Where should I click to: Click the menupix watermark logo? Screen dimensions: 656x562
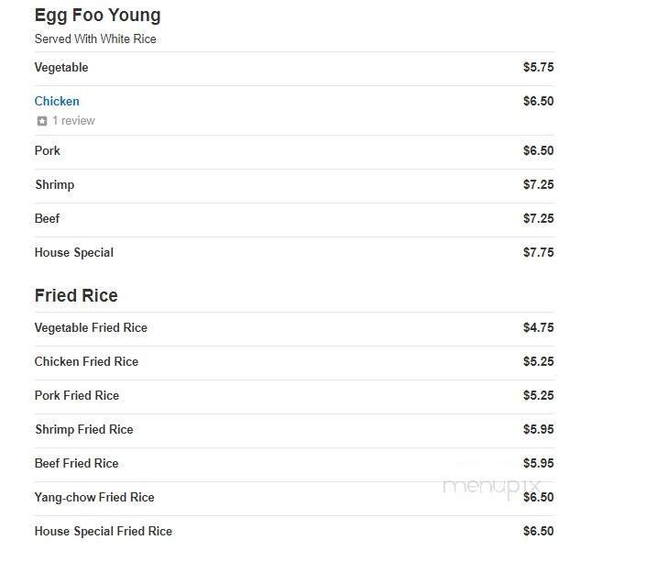(492, 487)
